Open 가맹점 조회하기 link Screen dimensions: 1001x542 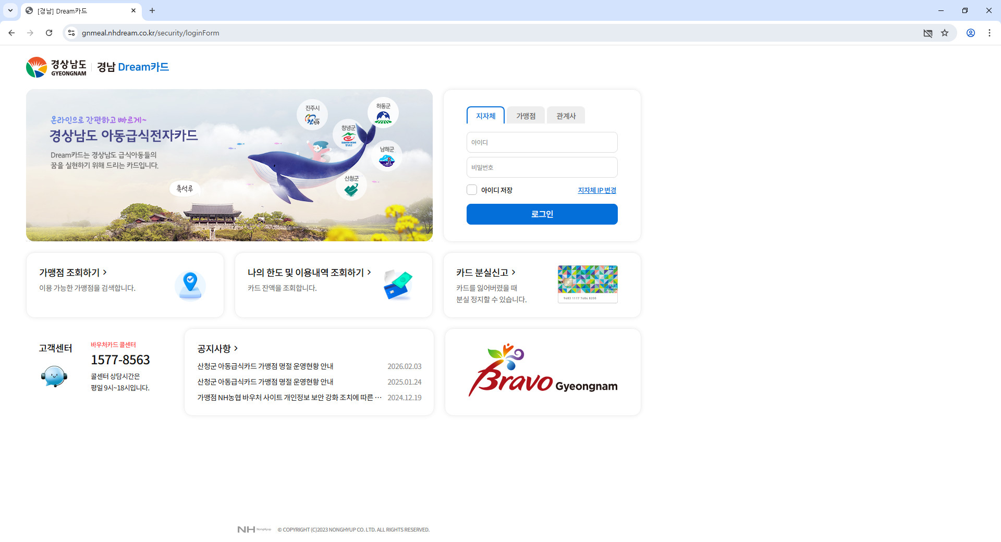[73, 273]
